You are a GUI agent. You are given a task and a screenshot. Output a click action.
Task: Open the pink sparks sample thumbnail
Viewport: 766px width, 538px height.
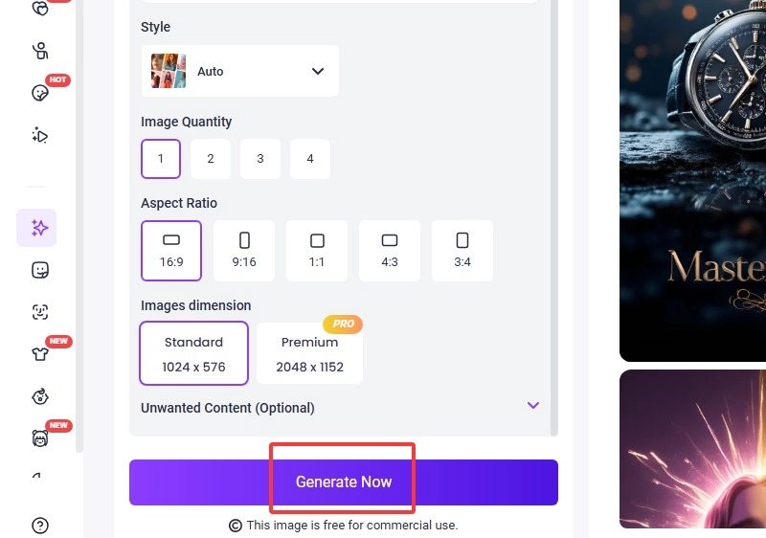coord(692,450)
